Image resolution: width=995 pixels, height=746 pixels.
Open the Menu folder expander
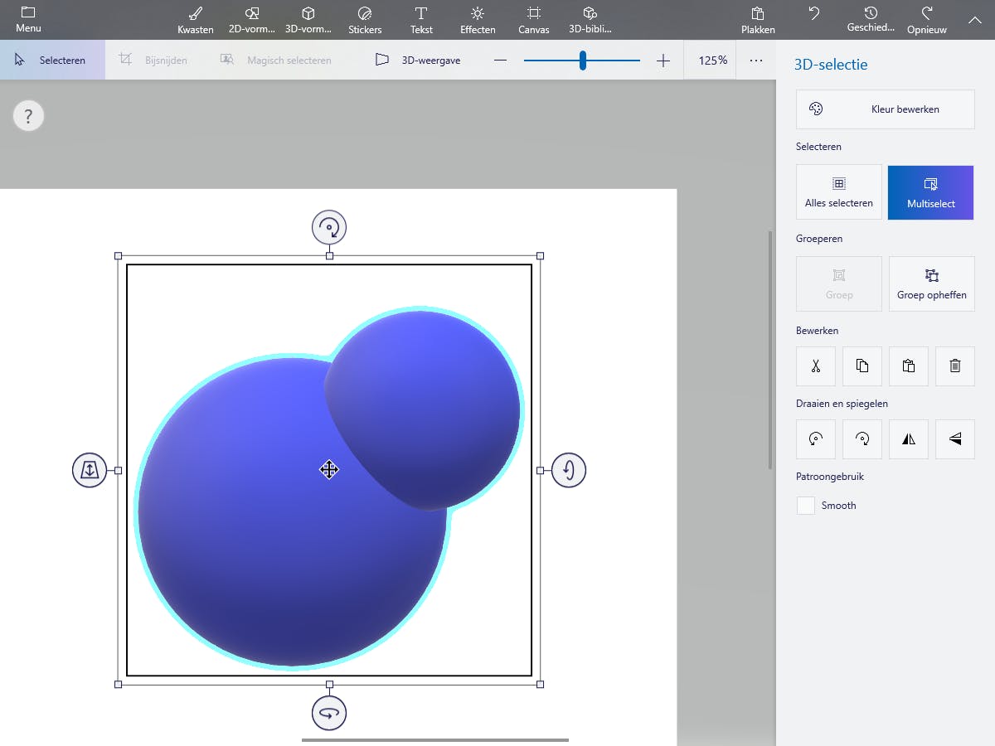point(28,20)
